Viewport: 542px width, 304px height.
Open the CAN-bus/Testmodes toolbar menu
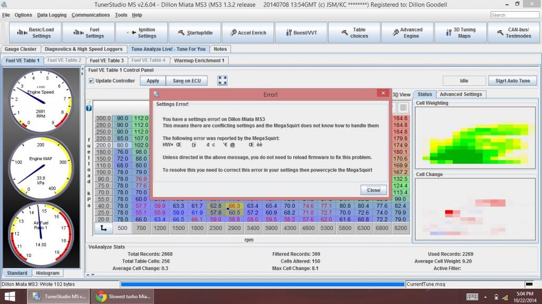pyautogui.click(x=513, y=32)
